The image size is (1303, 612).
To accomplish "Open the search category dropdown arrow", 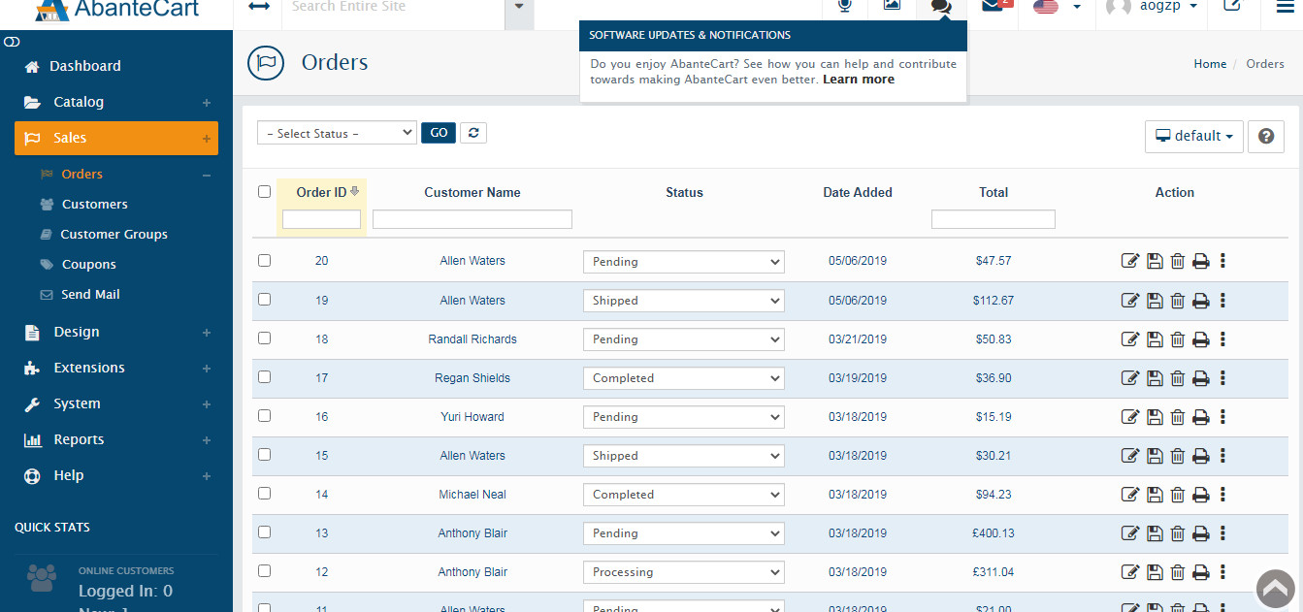I will [x=519, y=7].
